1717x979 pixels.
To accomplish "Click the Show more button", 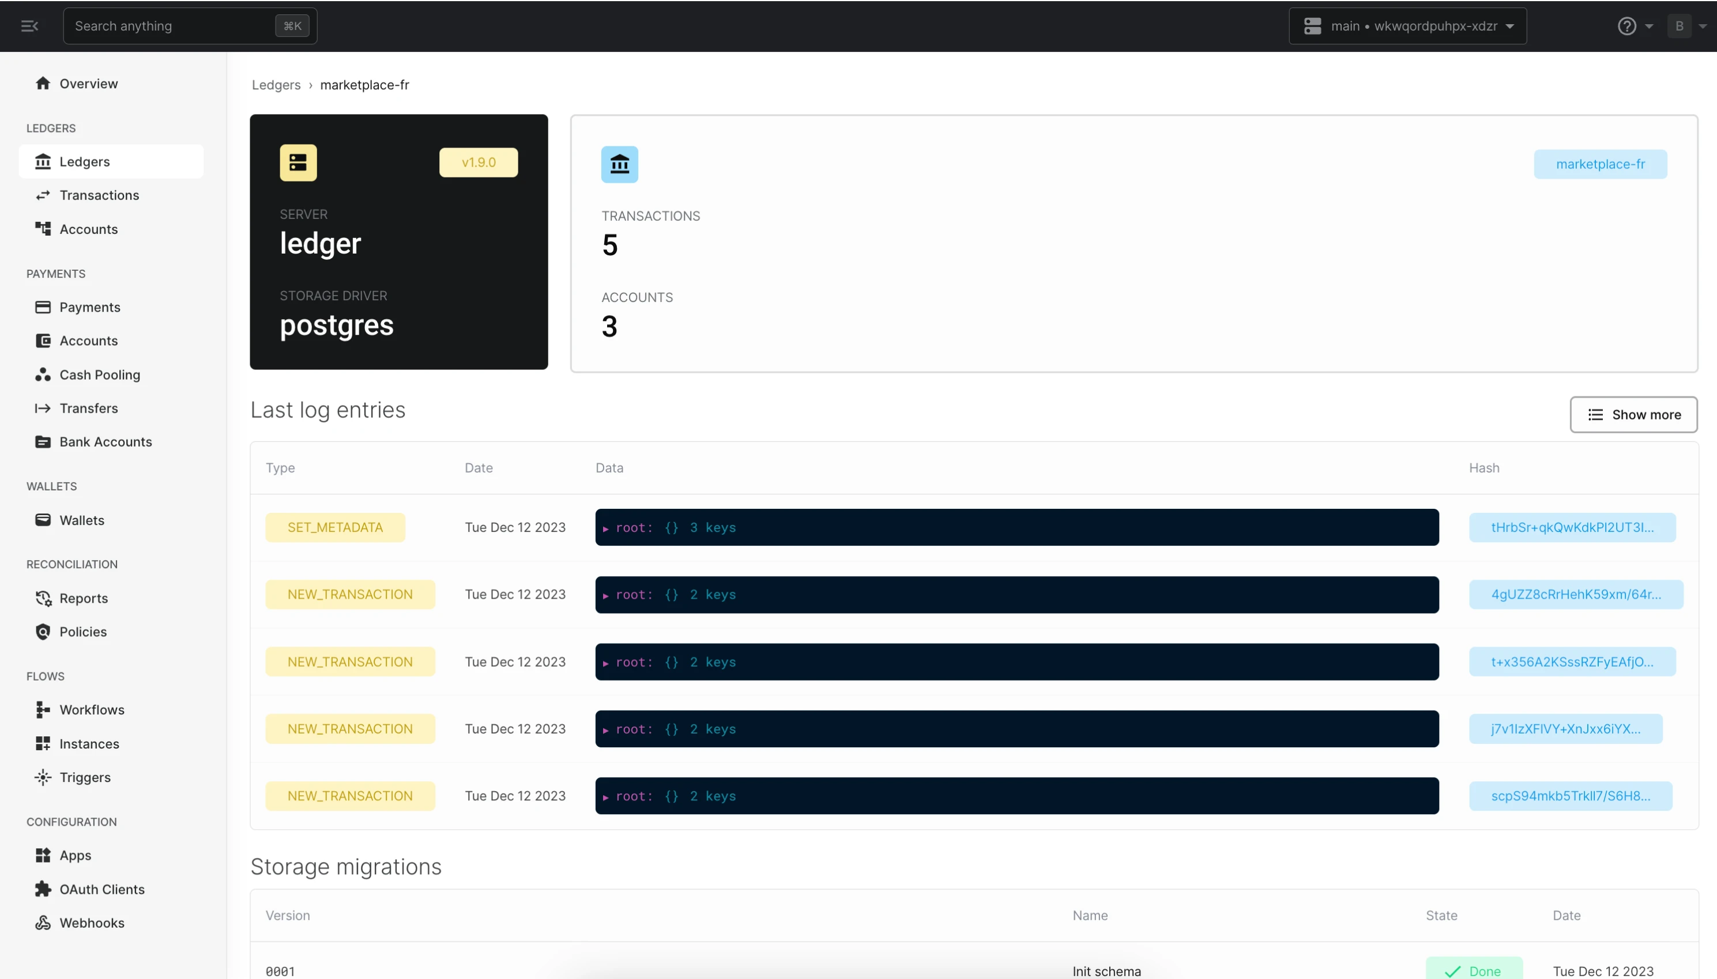I will click(1633, 414).
